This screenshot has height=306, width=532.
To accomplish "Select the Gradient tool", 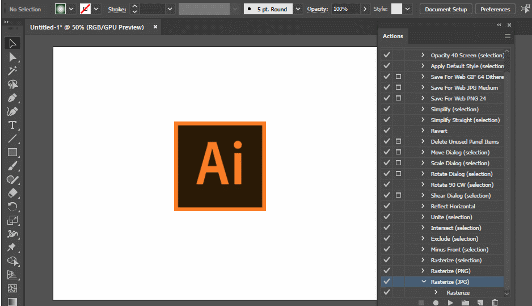I will point(12,301).
